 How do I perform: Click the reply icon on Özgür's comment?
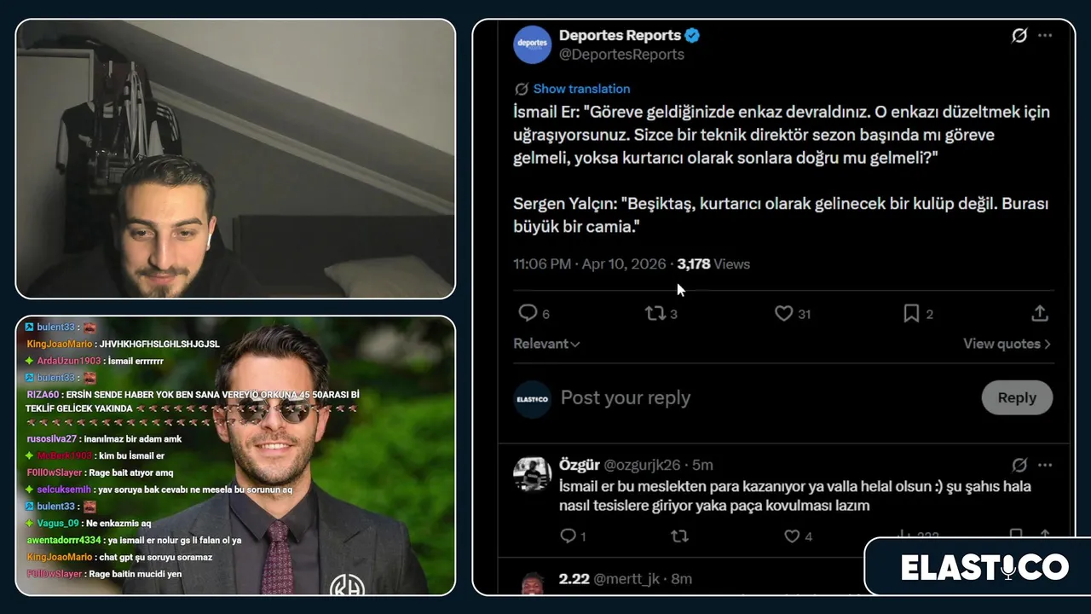569,536
